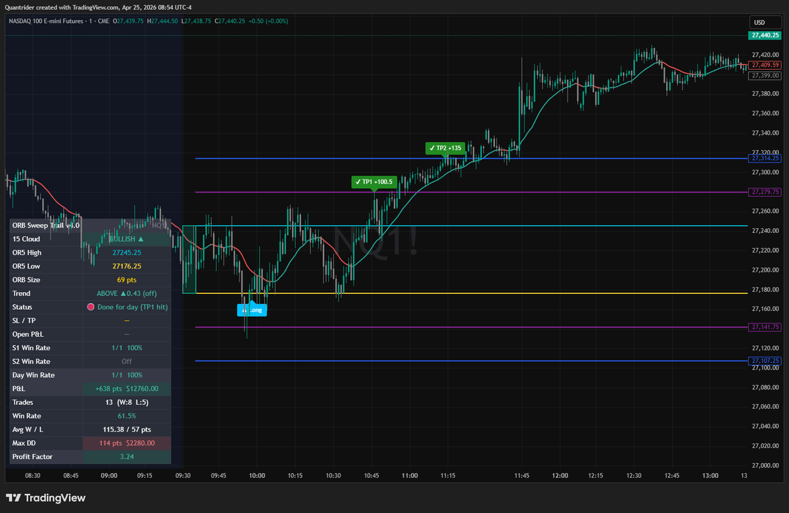Click the TradingView logo at bottom left
Viewport: 789px width, 513px height.
tap(45, 498)
